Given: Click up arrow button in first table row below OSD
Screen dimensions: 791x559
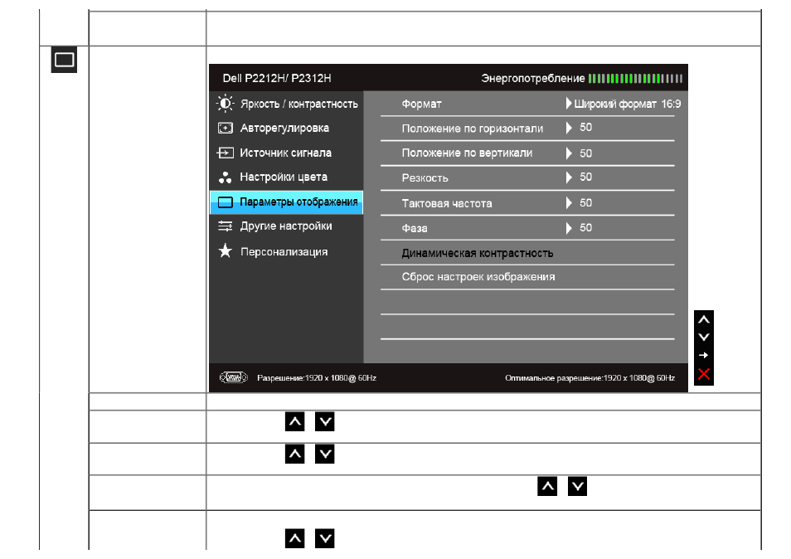Looking at the screenshot, I should click(x=294, y=422).
